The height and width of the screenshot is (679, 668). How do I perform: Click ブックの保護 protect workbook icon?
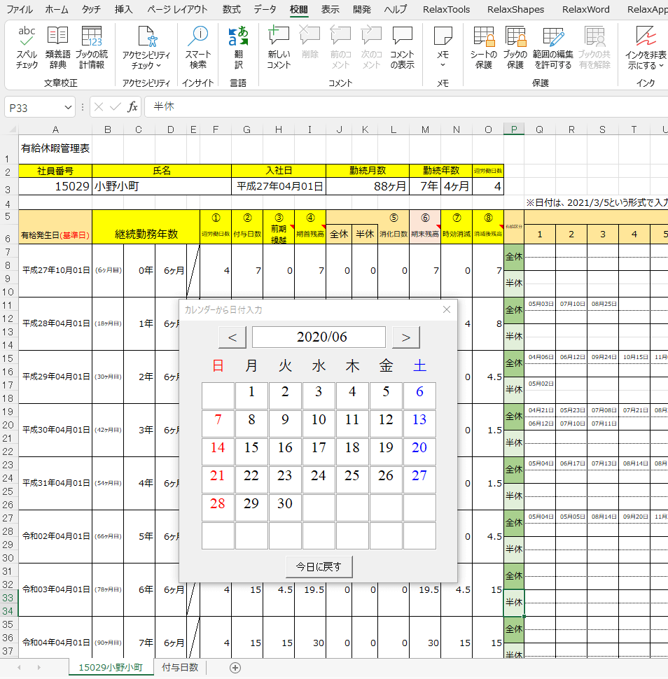point(515,47)
